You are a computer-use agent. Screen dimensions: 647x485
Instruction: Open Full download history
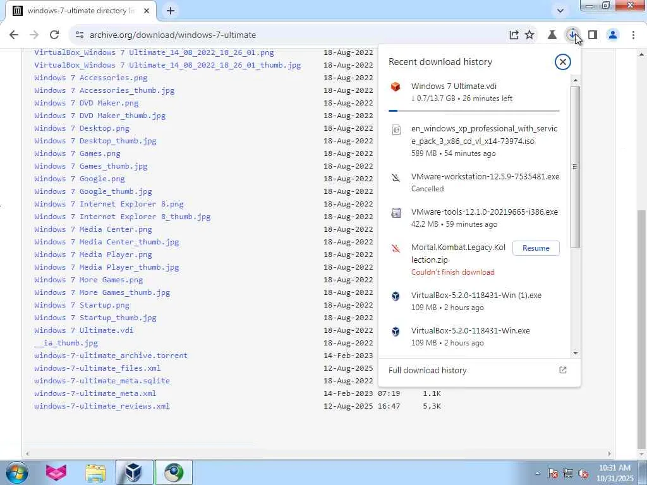[x=479, y=370]
